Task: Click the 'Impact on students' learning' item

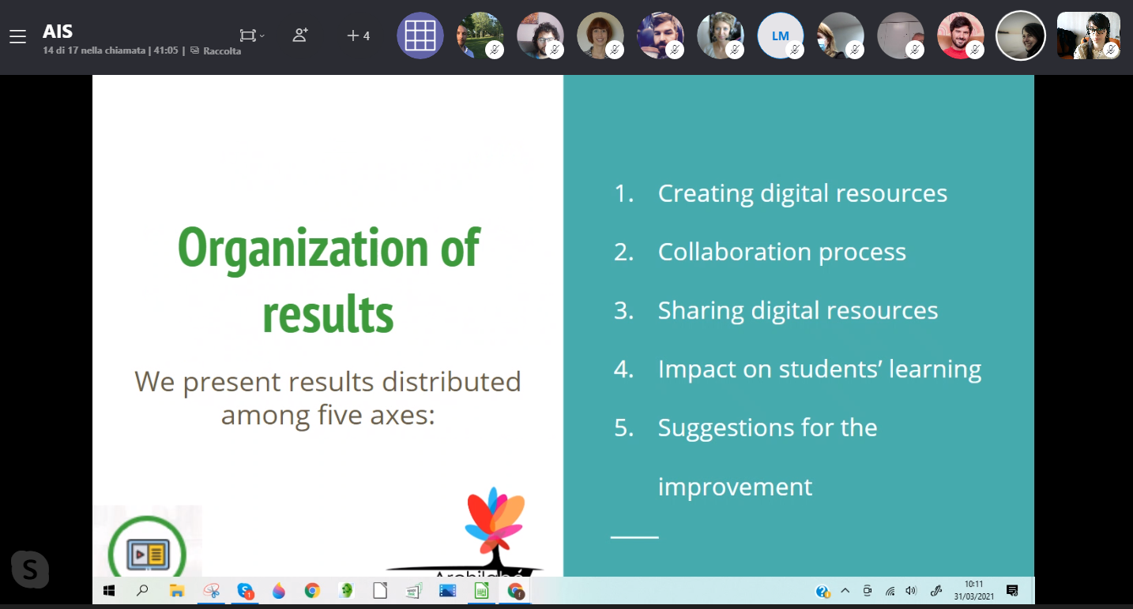Action: 819,368
